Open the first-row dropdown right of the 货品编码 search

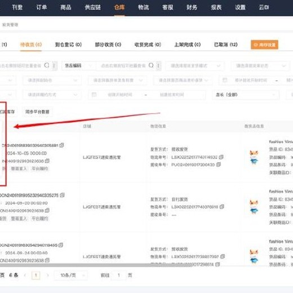click(x=194, y=66)
